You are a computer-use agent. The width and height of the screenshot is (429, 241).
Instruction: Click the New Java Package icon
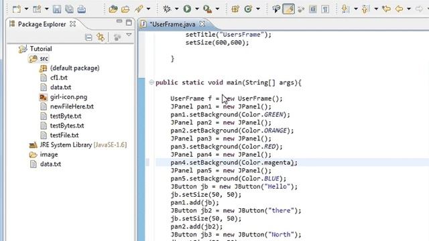235,9
